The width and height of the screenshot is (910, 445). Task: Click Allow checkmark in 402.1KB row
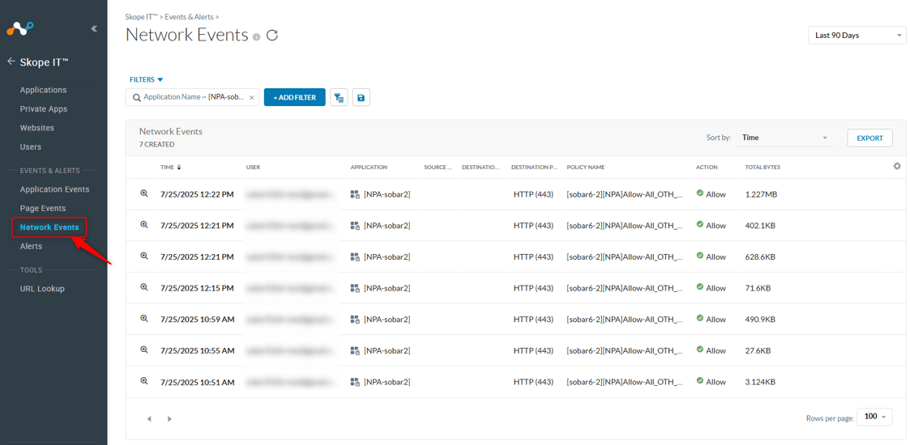coord(700,225)
